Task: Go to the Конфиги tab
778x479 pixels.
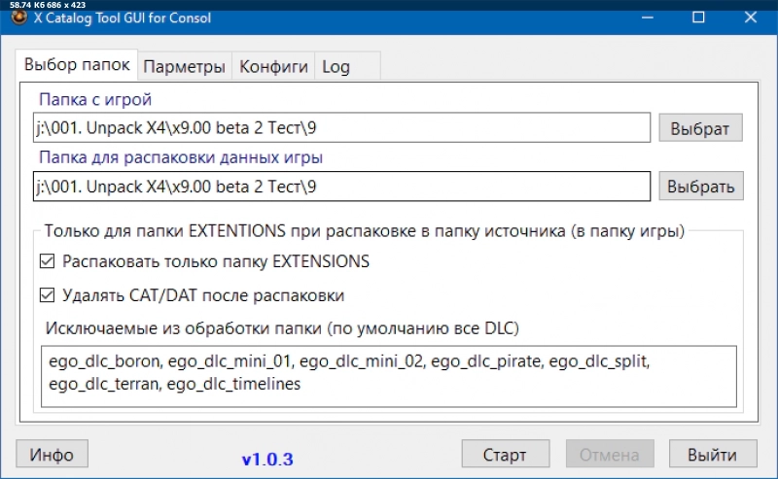Action: click(x=273, y=66)
